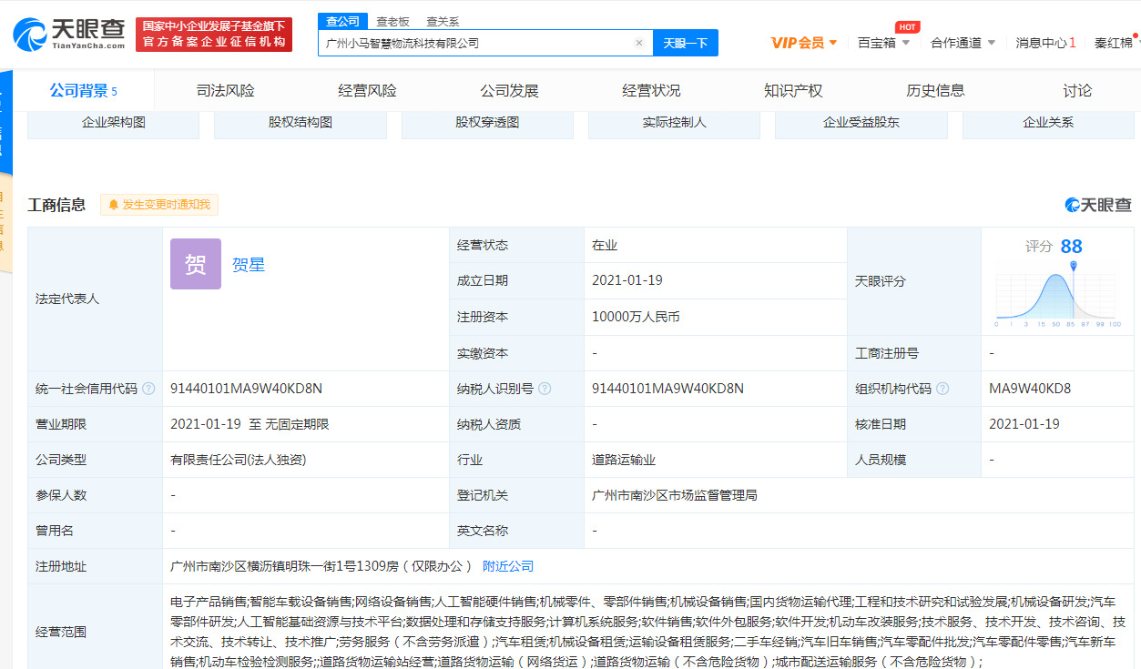Select the 广州市南沙区市场监督管理局 registration authority
This screenshot has width=1141, height=669.
pos(675,495)
